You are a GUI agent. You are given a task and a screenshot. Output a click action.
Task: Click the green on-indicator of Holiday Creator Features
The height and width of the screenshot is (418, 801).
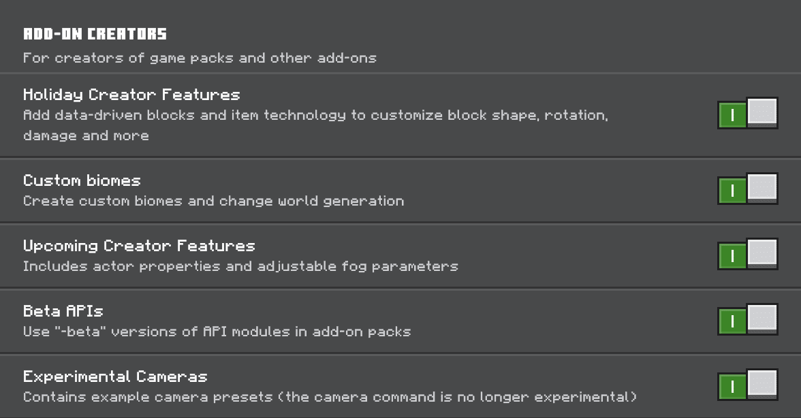coord(732,115)
